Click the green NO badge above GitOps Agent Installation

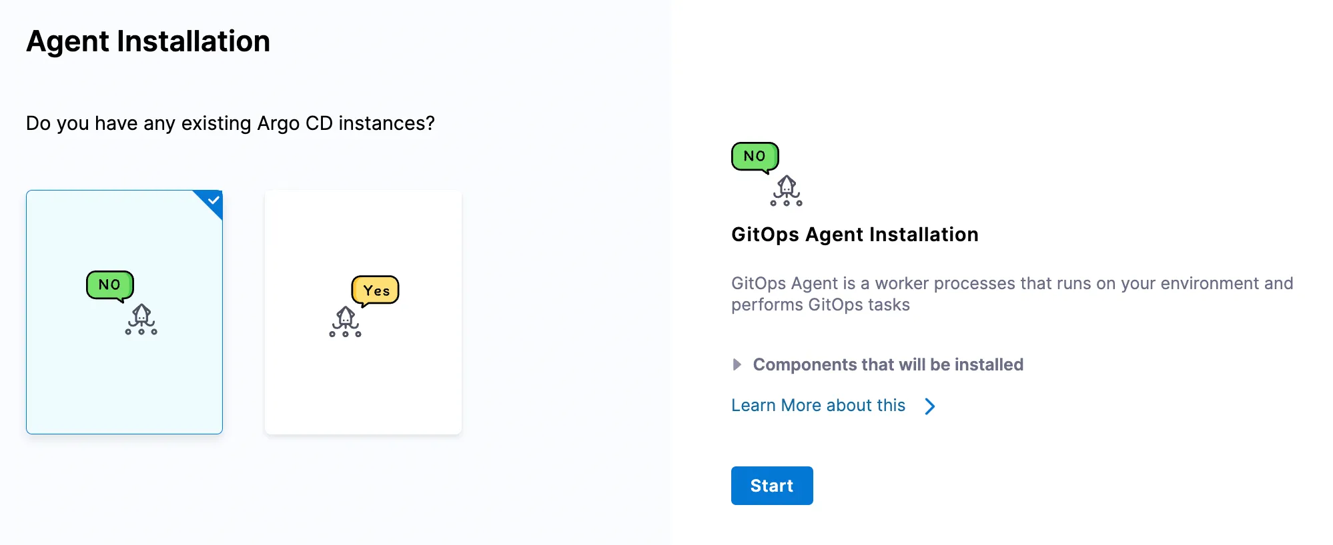754,155
